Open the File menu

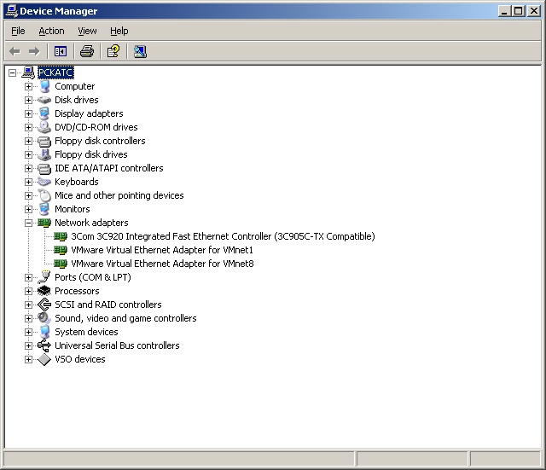click(x=18, y=31)
